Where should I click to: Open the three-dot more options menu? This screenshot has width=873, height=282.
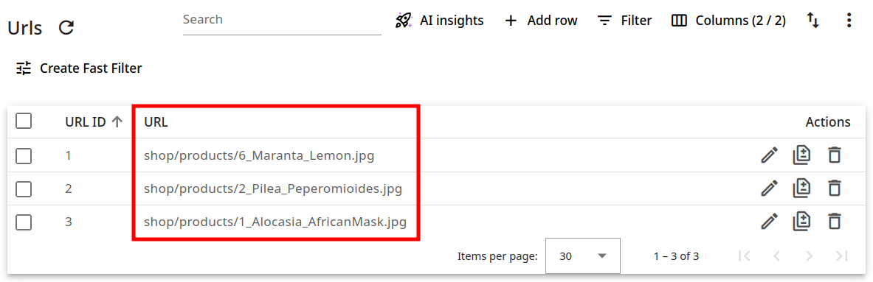[849, 21]
